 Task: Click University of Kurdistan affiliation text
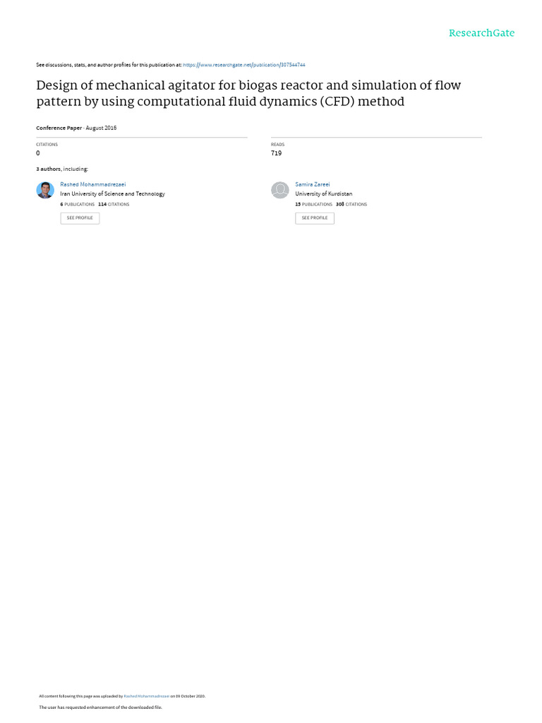point(324,194)
